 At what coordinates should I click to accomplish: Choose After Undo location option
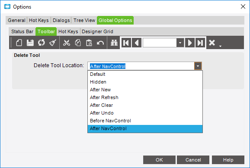coord(145,113)
